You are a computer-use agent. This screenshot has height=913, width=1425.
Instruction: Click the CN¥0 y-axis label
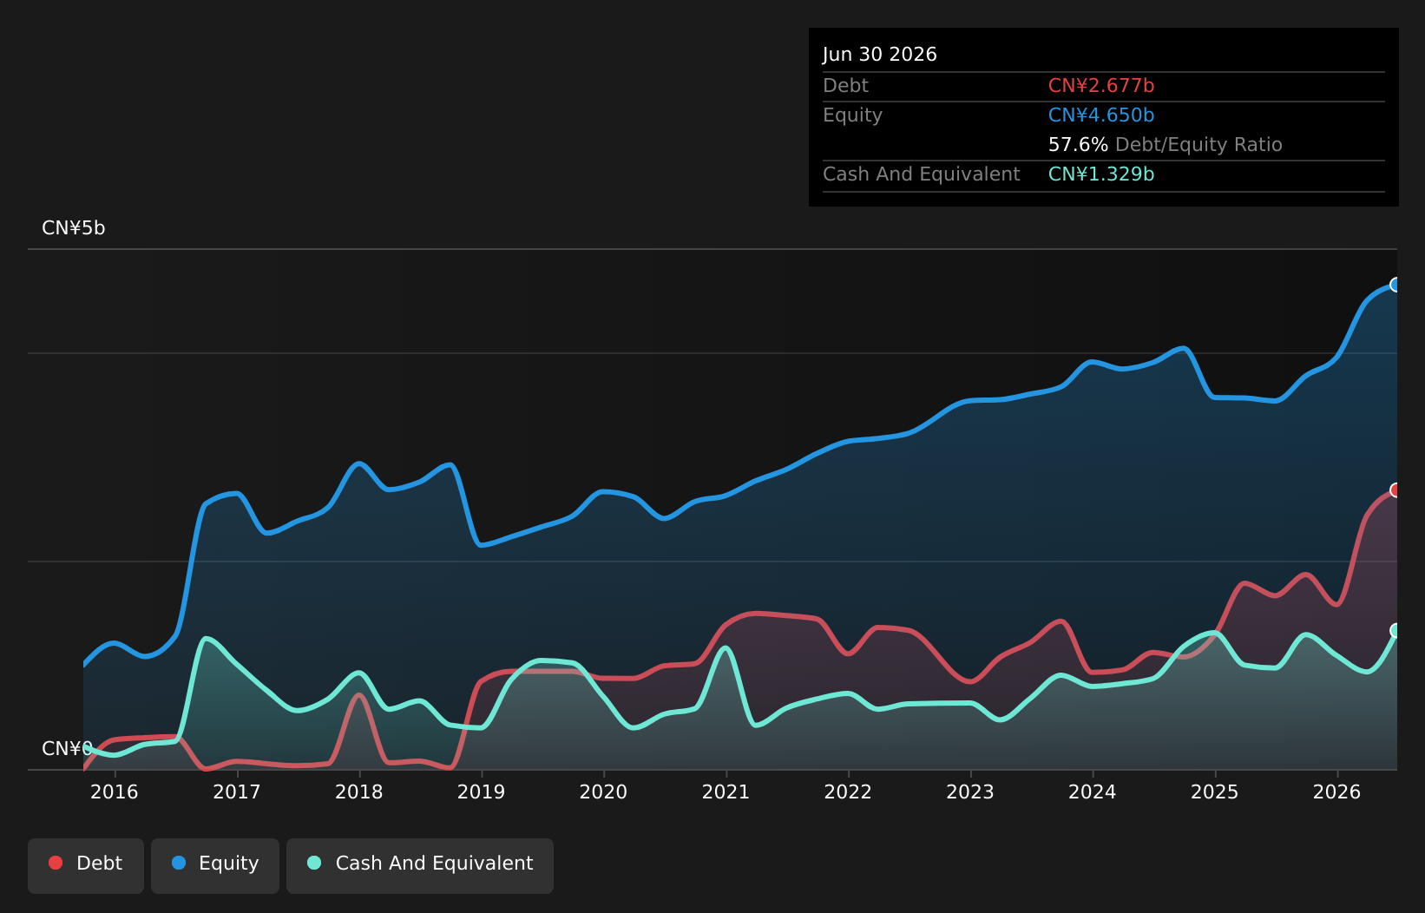pyautogui.click(x=68, y=748)
